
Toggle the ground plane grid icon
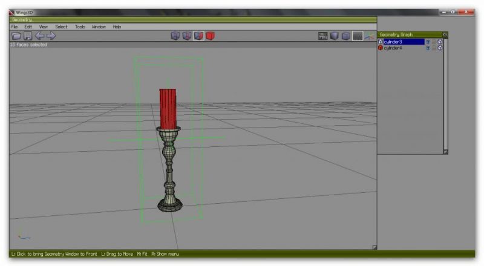pos(358,36)
